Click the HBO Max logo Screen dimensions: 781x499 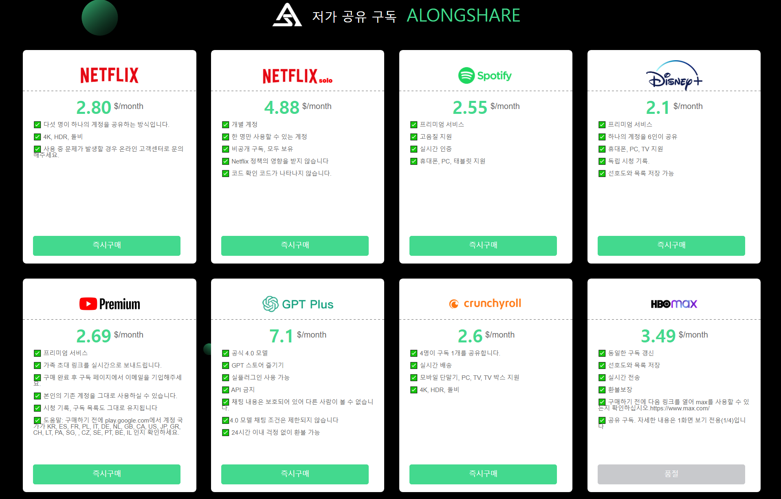click(x=674, y=304)
